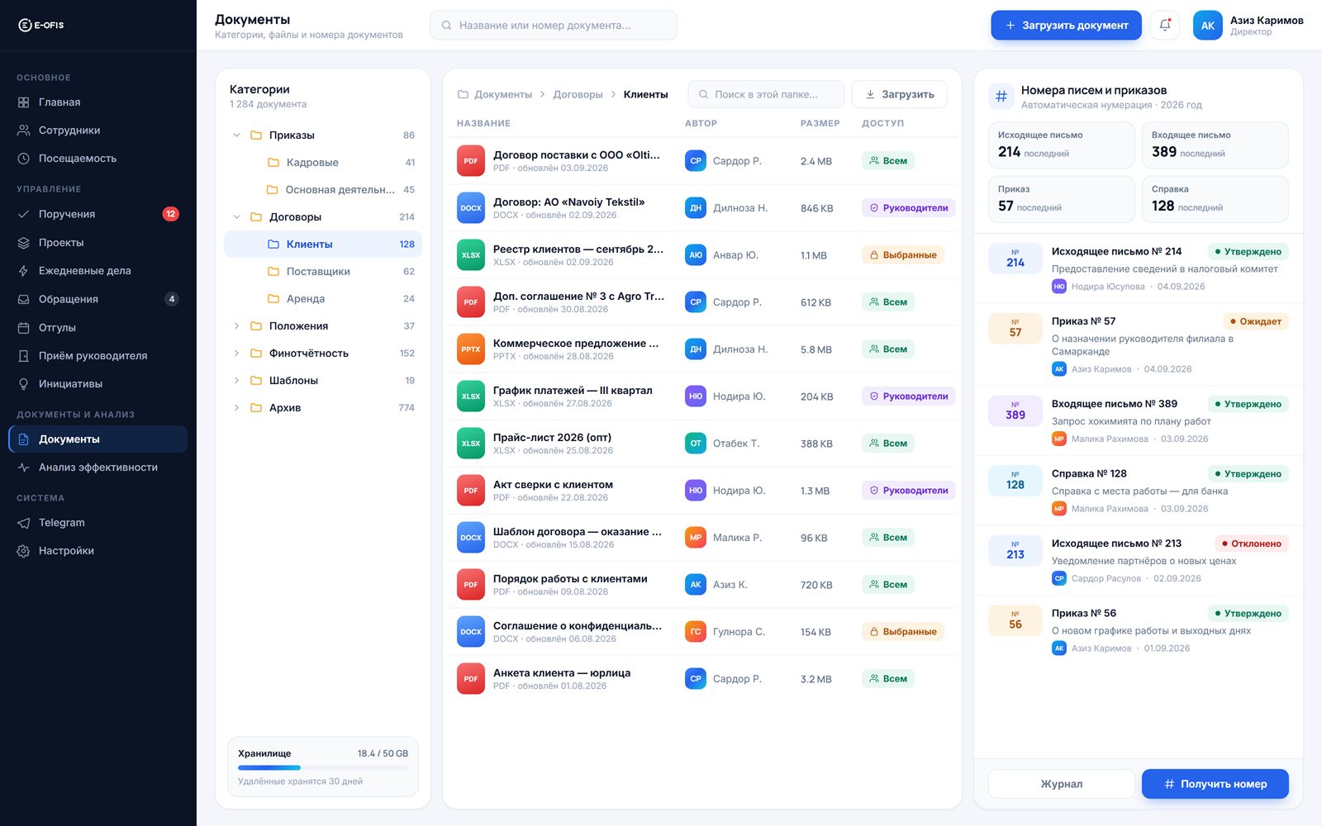Collapse the Договоры folder chevron
The width and height of the screenshot is (1322, 826).
236,217
